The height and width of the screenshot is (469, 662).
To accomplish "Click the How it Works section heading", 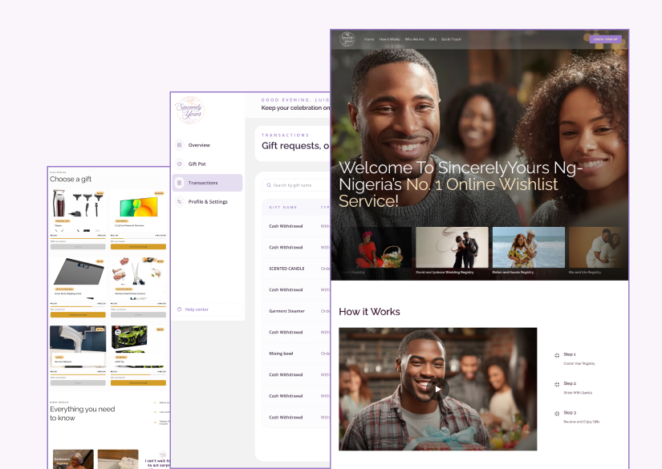I will point(369,312).
